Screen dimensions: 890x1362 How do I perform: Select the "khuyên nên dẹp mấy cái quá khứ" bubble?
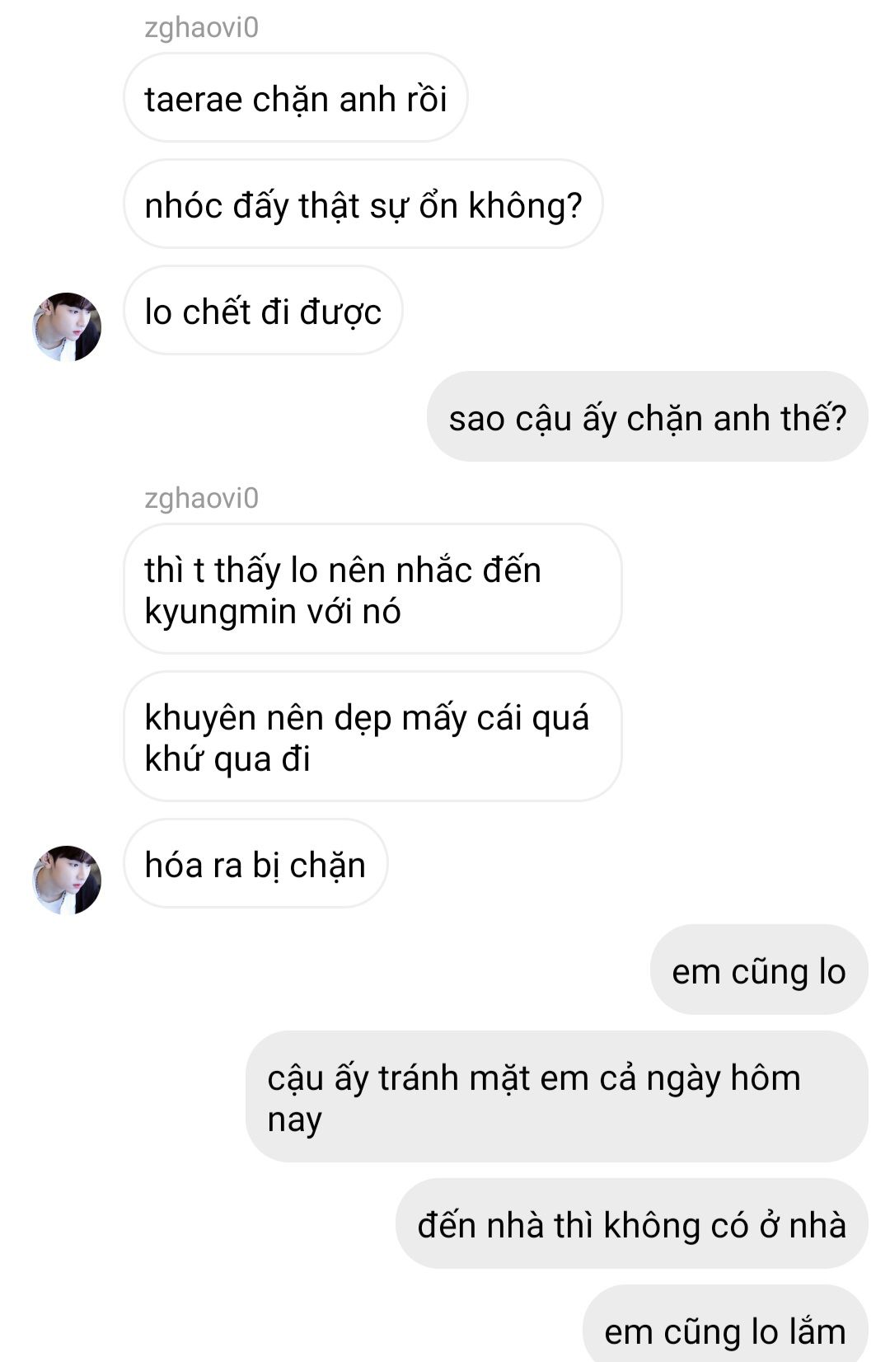(x=372, y=737)
